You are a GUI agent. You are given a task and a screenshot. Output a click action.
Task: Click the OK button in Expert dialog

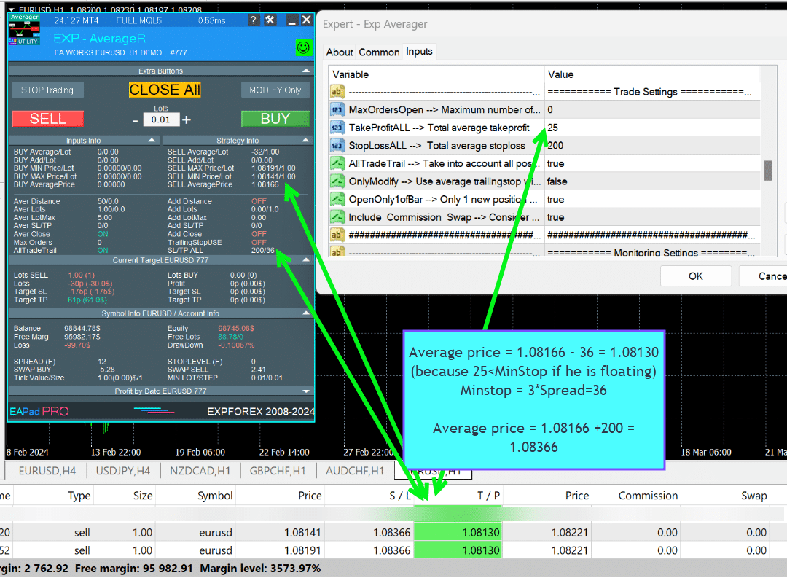695,276
